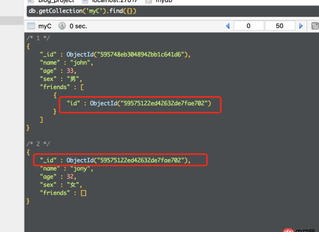This screenshot has height=232, width=319.
Task: Click the "sex" : "女" line
Action: coord(61,185)
